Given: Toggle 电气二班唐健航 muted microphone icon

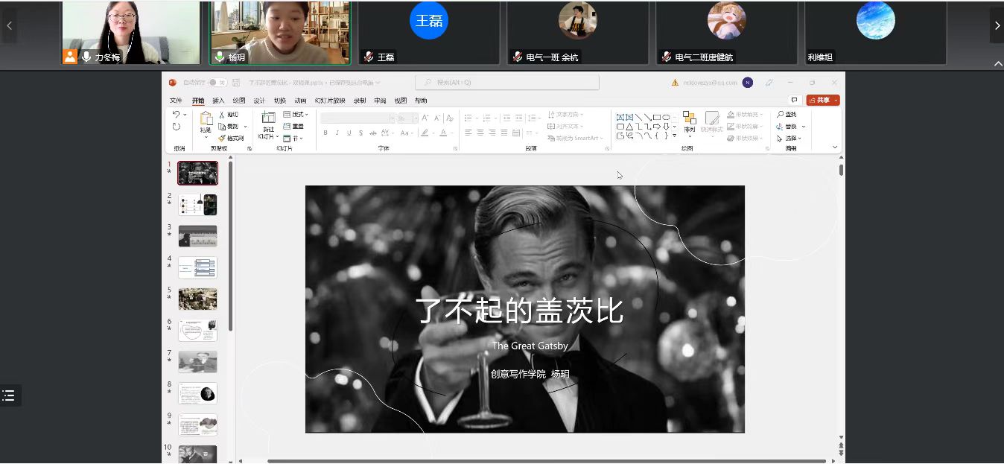Looking at the screenshot, I should [x=667, y=57].
